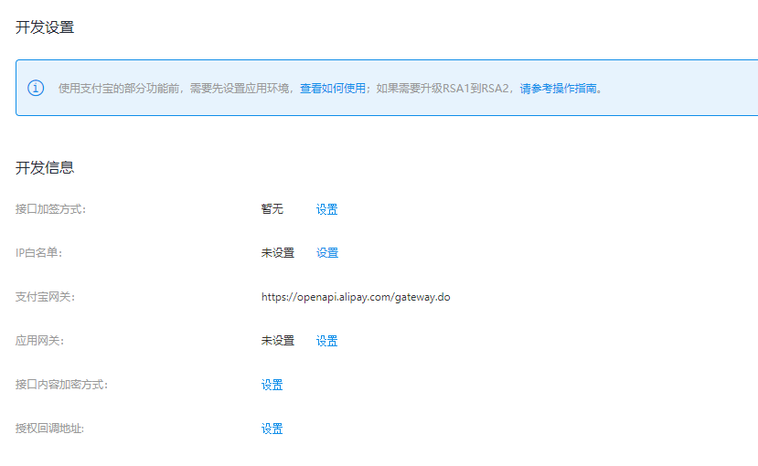758x466 pixels.
Task: Click 设置 for 接口内容加密方式
Action: tap(272, 385)
